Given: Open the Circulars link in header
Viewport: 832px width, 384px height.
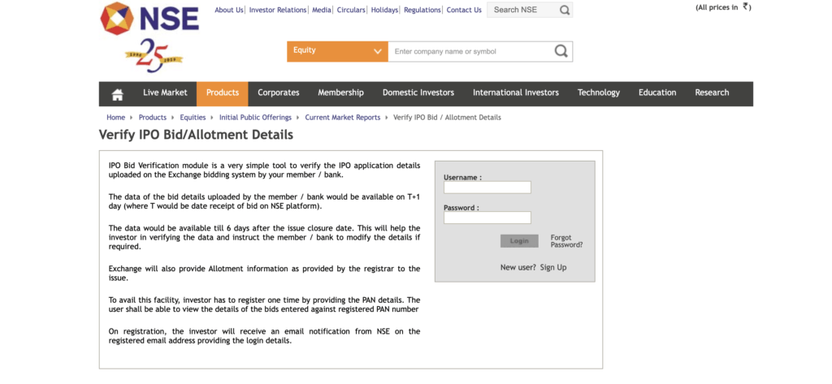Looking at the screenshot, I should pyautogui.click(x=351, y=10).
